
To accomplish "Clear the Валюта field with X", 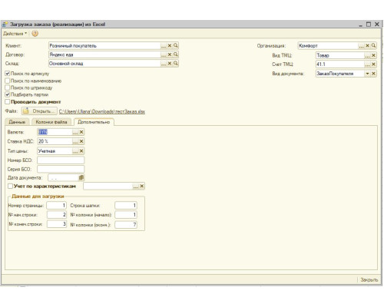I will point(81,132).
